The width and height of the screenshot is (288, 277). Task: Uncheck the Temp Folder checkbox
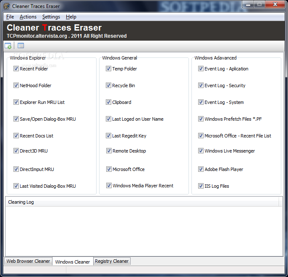click(108, 69)
